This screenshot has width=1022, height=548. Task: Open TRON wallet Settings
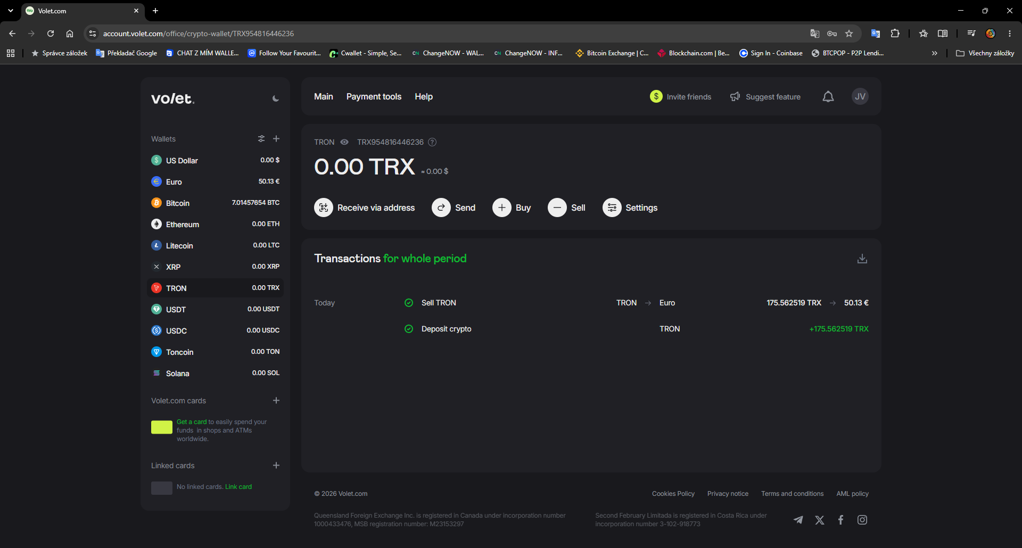pyautogui.click(x=630, y=207)
